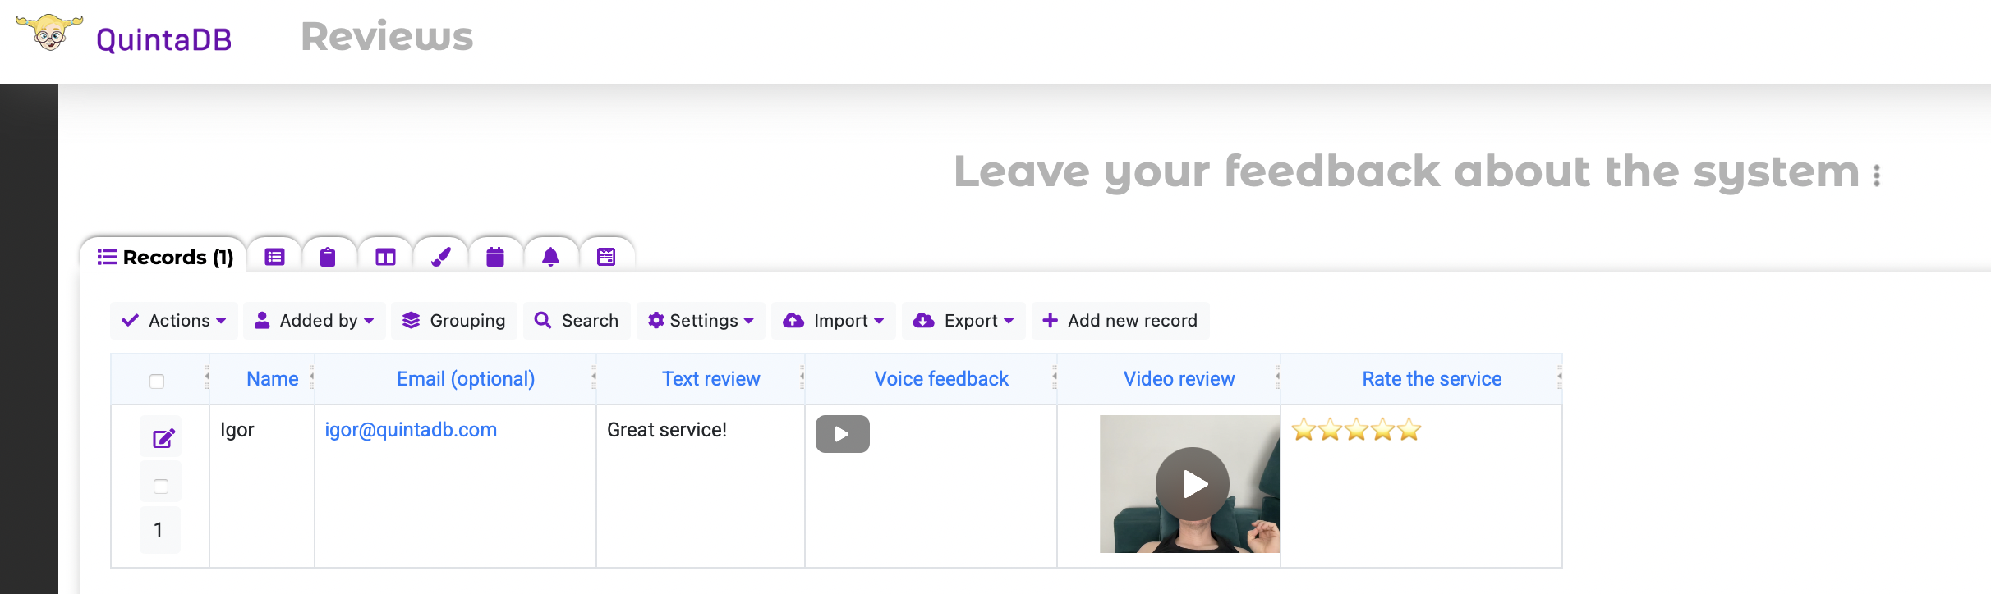Click the five-star service rating

[1356, 429]
